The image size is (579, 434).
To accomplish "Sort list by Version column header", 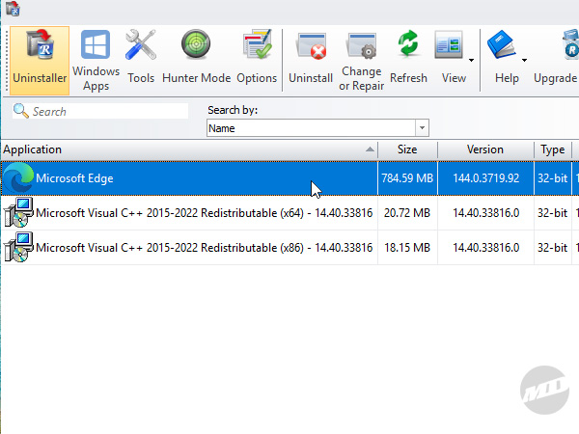I will pyautogui.click(x=485, y=149).
